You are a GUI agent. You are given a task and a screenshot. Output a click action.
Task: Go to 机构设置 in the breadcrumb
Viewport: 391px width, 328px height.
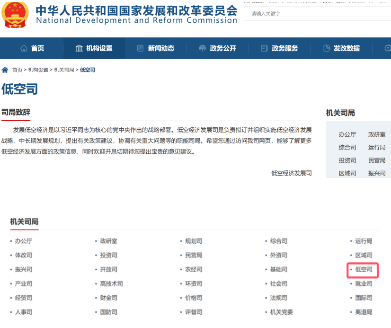[38, 70]
